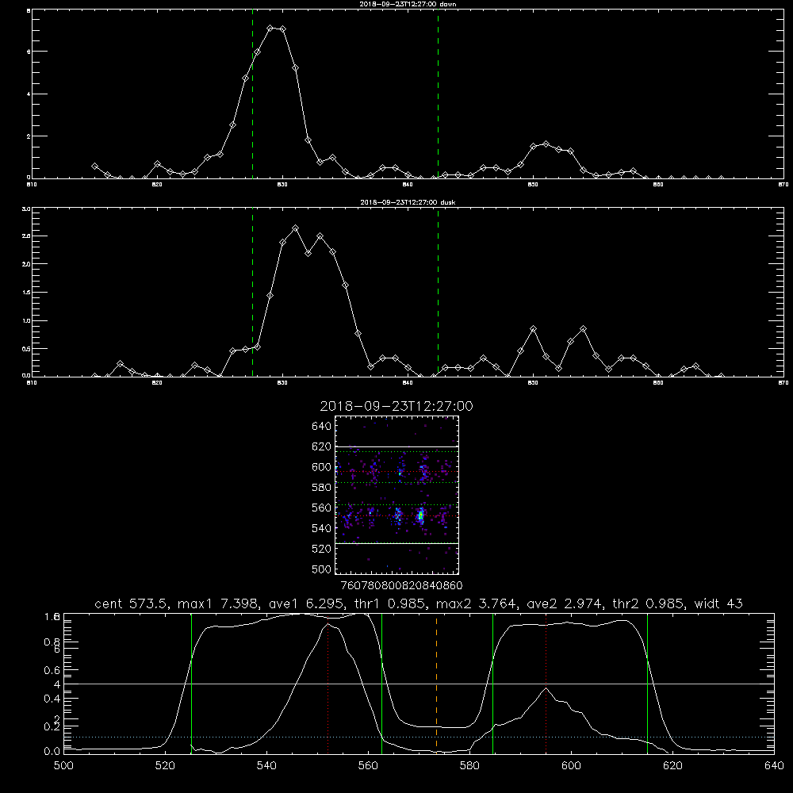The width and height of the screenshot is (793, 793).
Task: Click the green vertical line near 525 in bottom plot
Action: 191,684
